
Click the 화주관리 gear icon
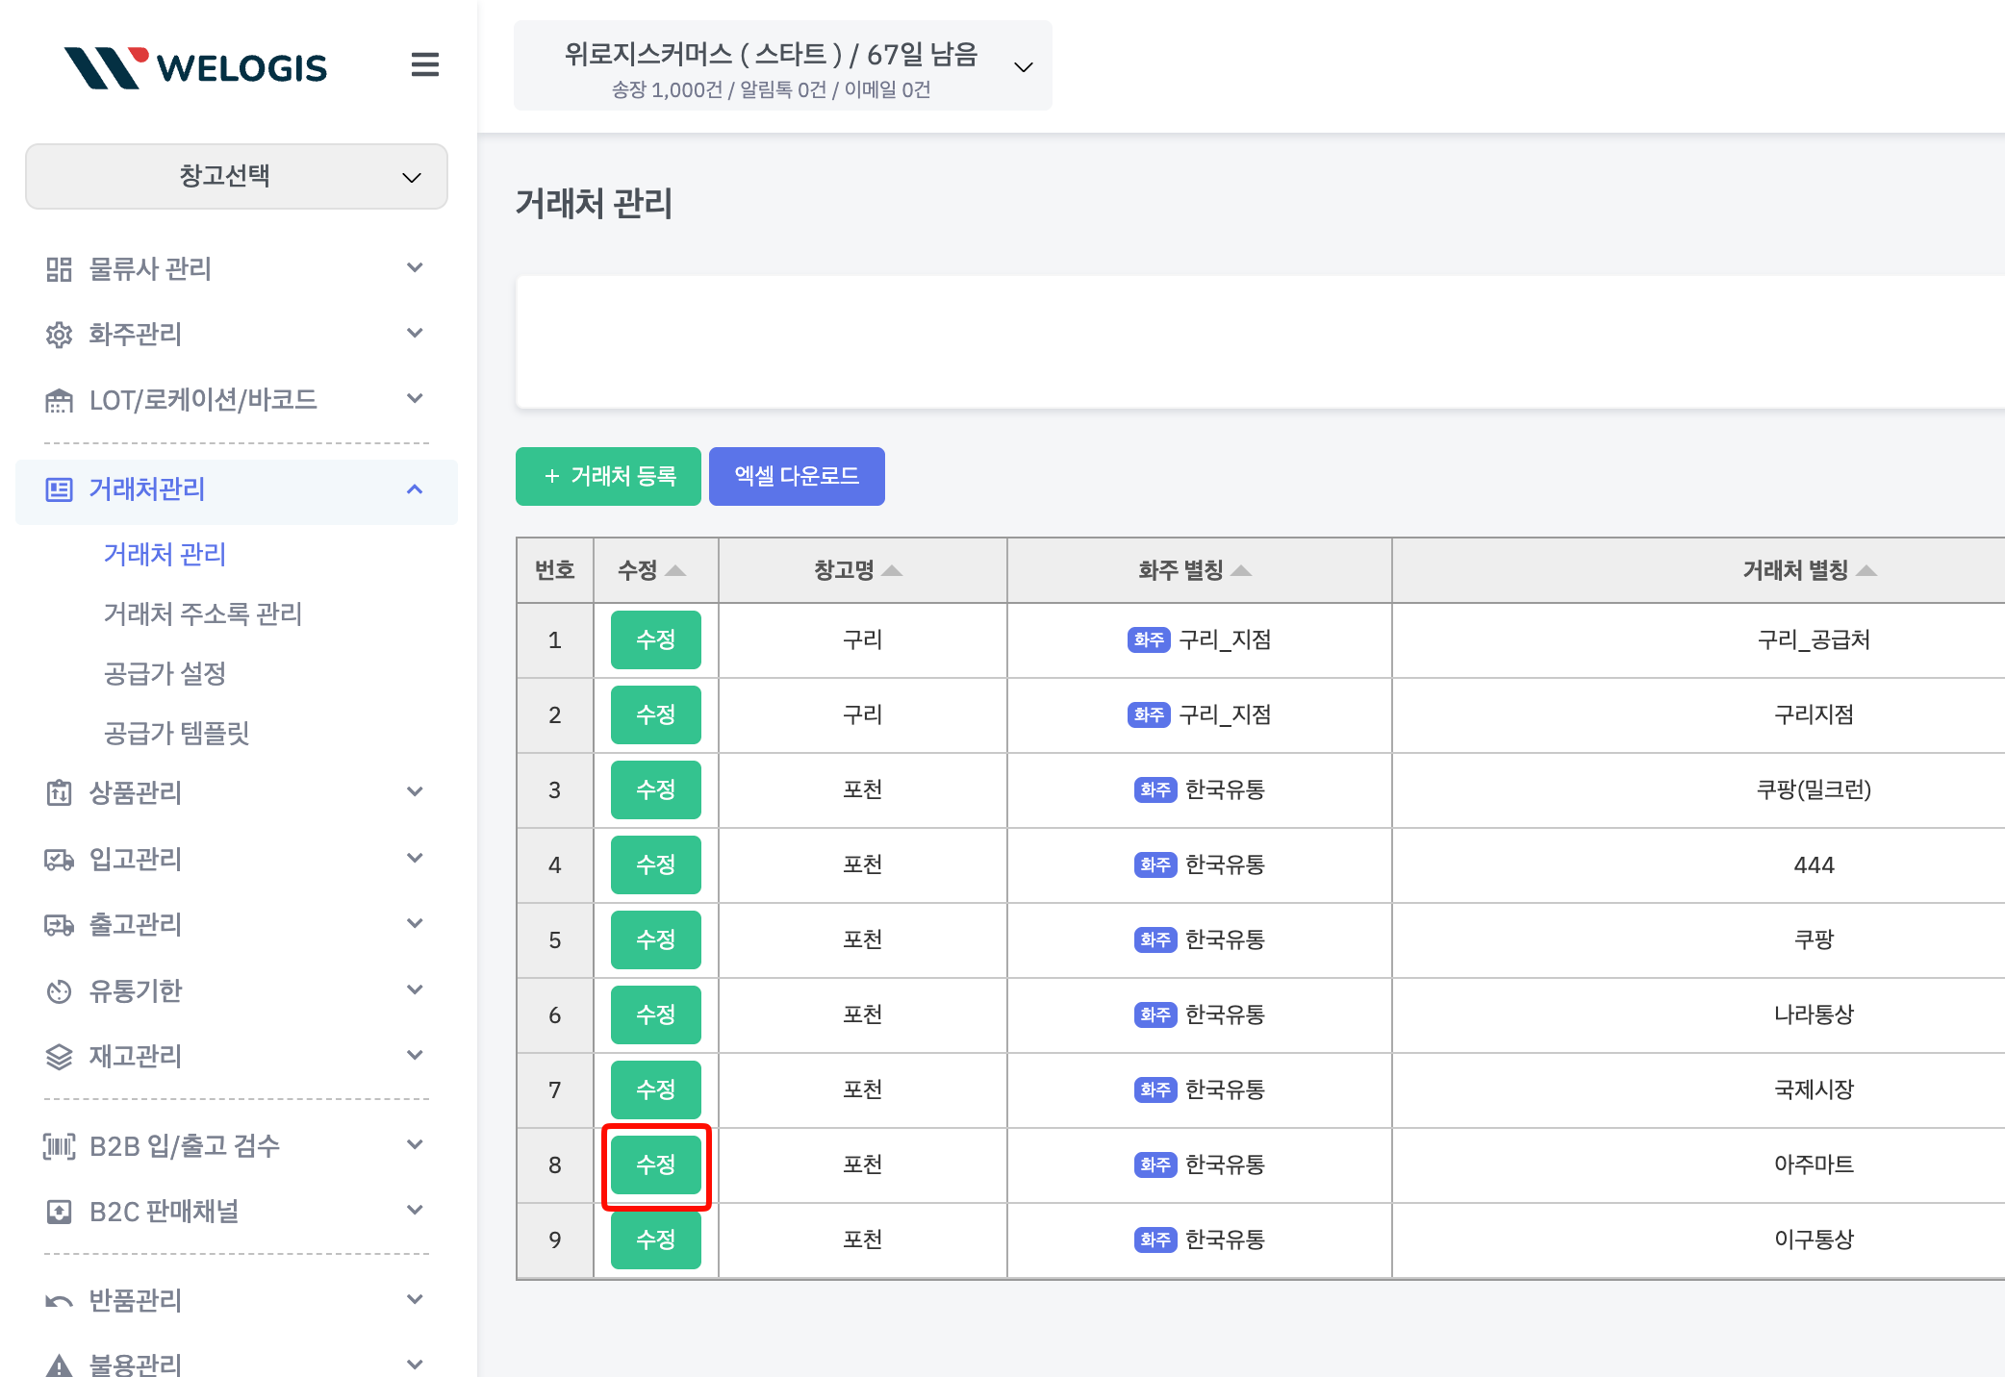coord(59,335)
